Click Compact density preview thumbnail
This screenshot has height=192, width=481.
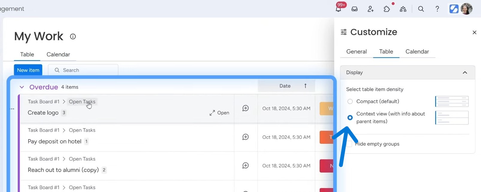tap(452, 102)
